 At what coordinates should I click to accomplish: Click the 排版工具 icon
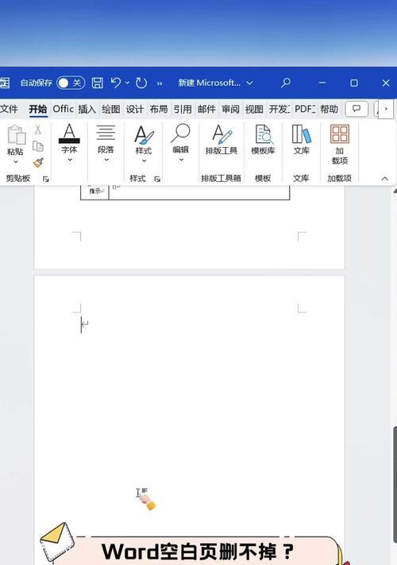222,134
